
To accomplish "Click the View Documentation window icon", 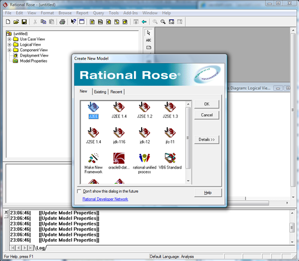I will pyautogui.click(x=82, y=22).
